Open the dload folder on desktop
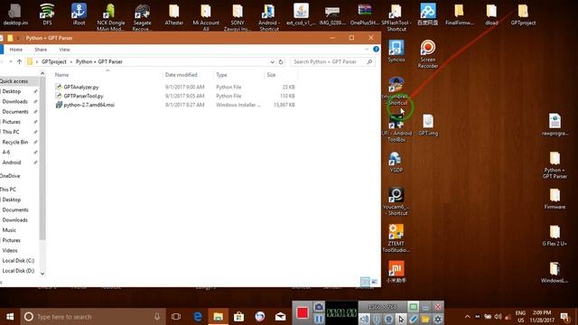The width and height of the screenshot is (578, 325). [x=491, y=14]
